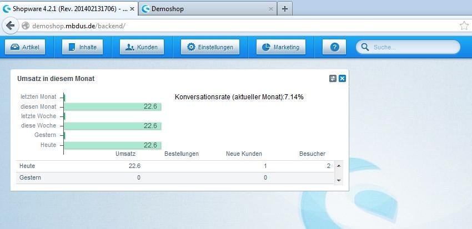The height and width of the screenshot is (229, 472).
Task: Close the Shopware 4.2.1 tab
Action: click(x=132, y=9)
